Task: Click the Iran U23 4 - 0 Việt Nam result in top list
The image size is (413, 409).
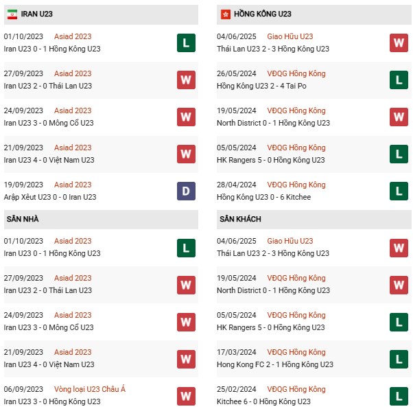Action: tap(49, 160)
